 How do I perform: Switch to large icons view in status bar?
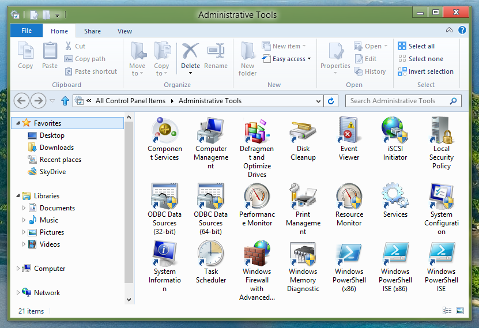coord(460,311)
